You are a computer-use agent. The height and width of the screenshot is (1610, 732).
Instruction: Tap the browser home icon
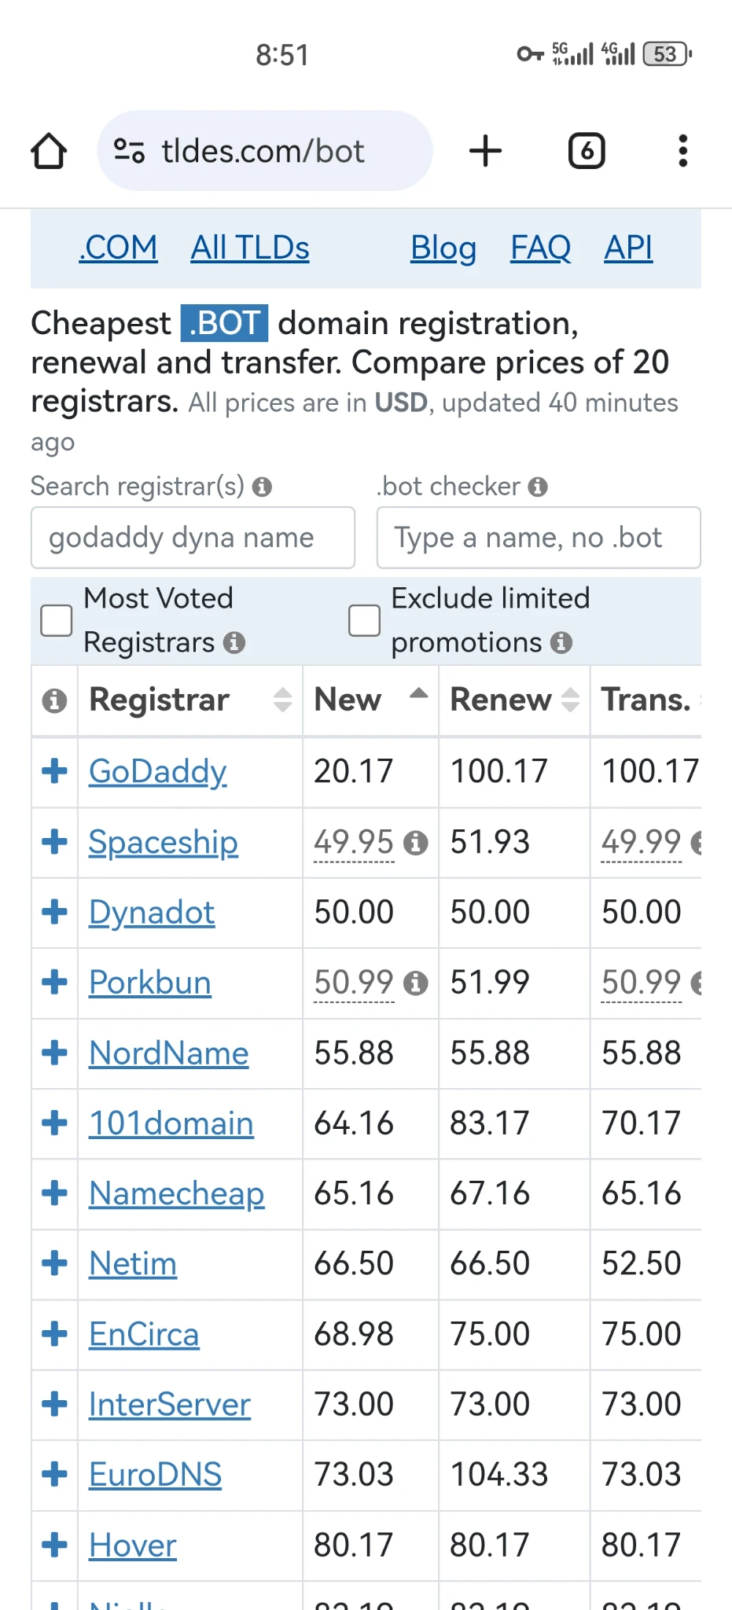49,151
